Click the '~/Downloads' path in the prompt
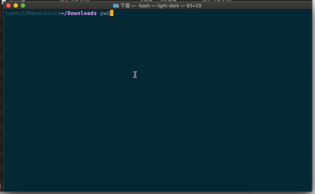Screen dimensions: 315x194 (x=78, y=13)
